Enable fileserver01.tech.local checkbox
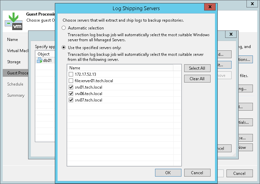The height and width of the screenshot is (184, 260). [71, 81]
